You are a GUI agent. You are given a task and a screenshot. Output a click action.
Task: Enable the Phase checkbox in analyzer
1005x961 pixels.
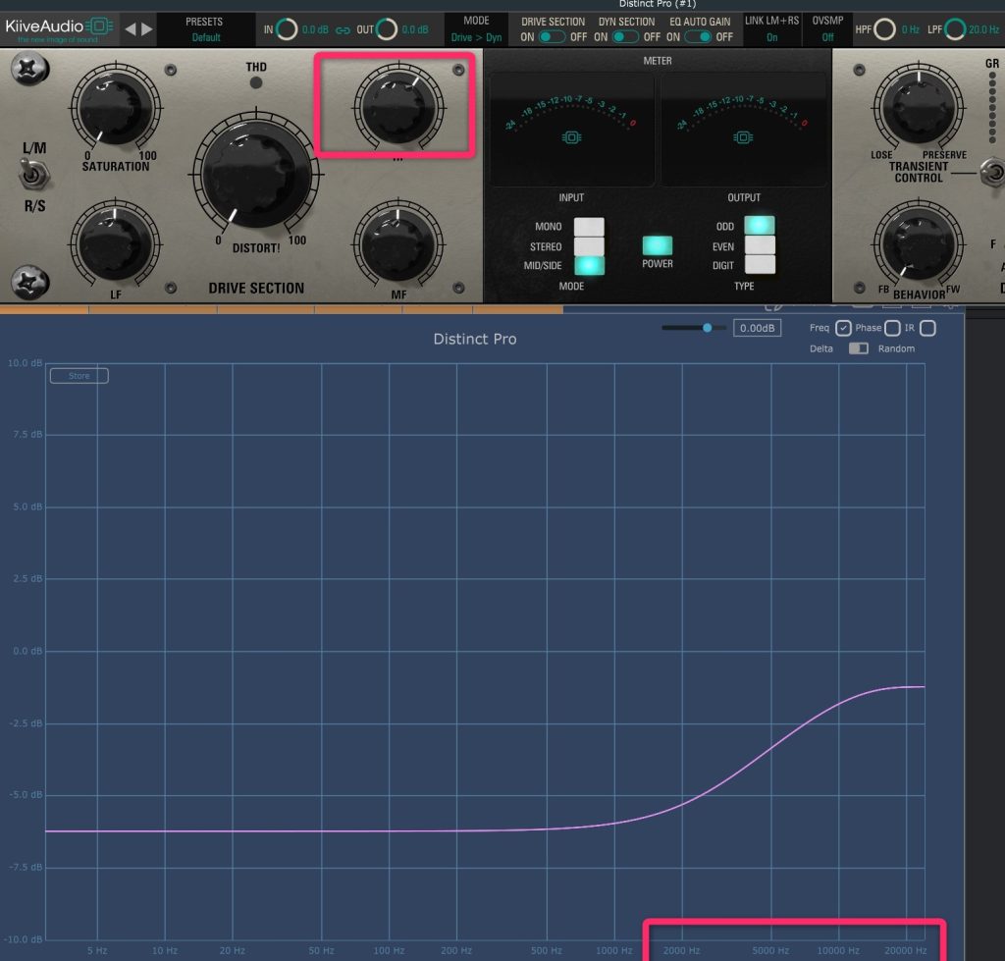click(891, 328)
